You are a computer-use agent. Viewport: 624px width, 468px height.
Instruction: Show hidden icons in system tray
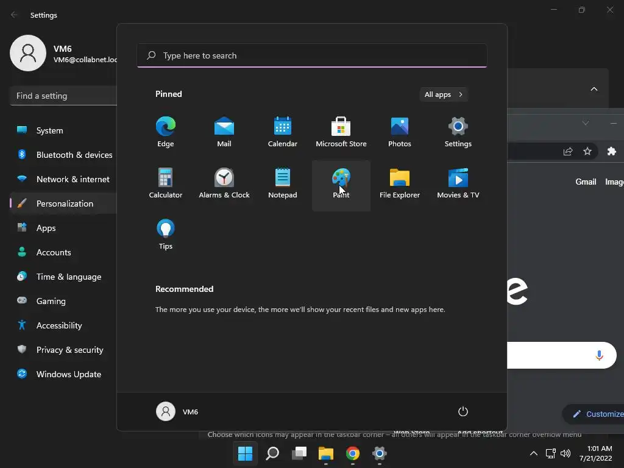pos(534,453)
